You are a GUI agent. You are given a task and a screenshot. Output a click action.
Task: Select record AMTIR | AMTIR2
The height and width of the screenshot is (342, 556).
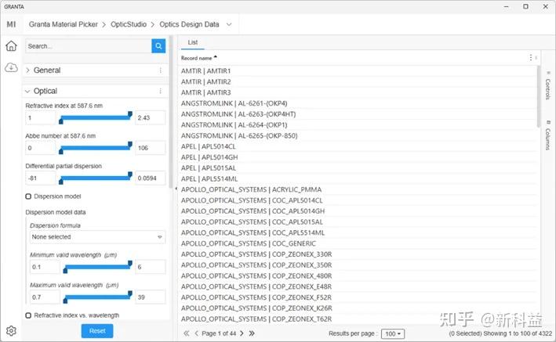click(205, 81)
